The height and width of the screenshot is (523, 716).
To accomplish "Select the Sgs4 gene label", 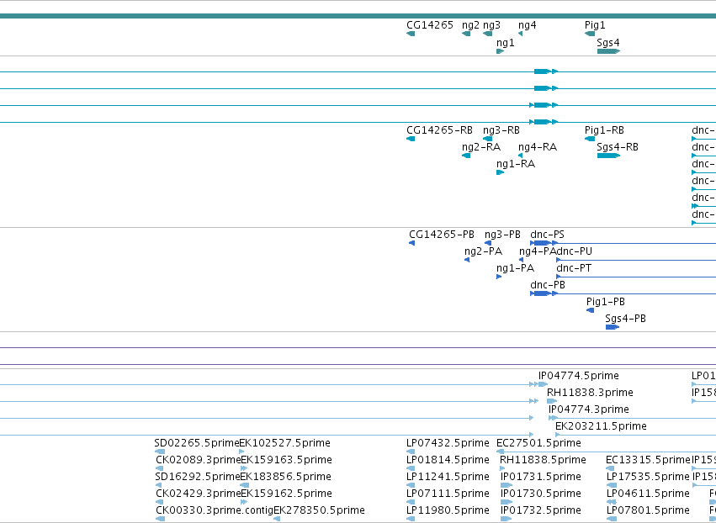I will 608,43.
